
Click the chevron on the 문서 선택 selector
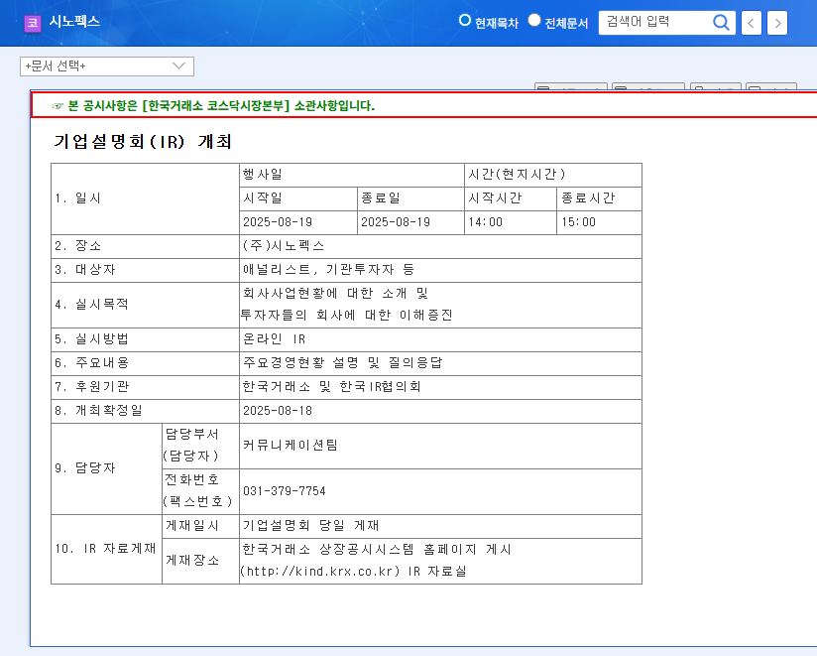point(178,66)
